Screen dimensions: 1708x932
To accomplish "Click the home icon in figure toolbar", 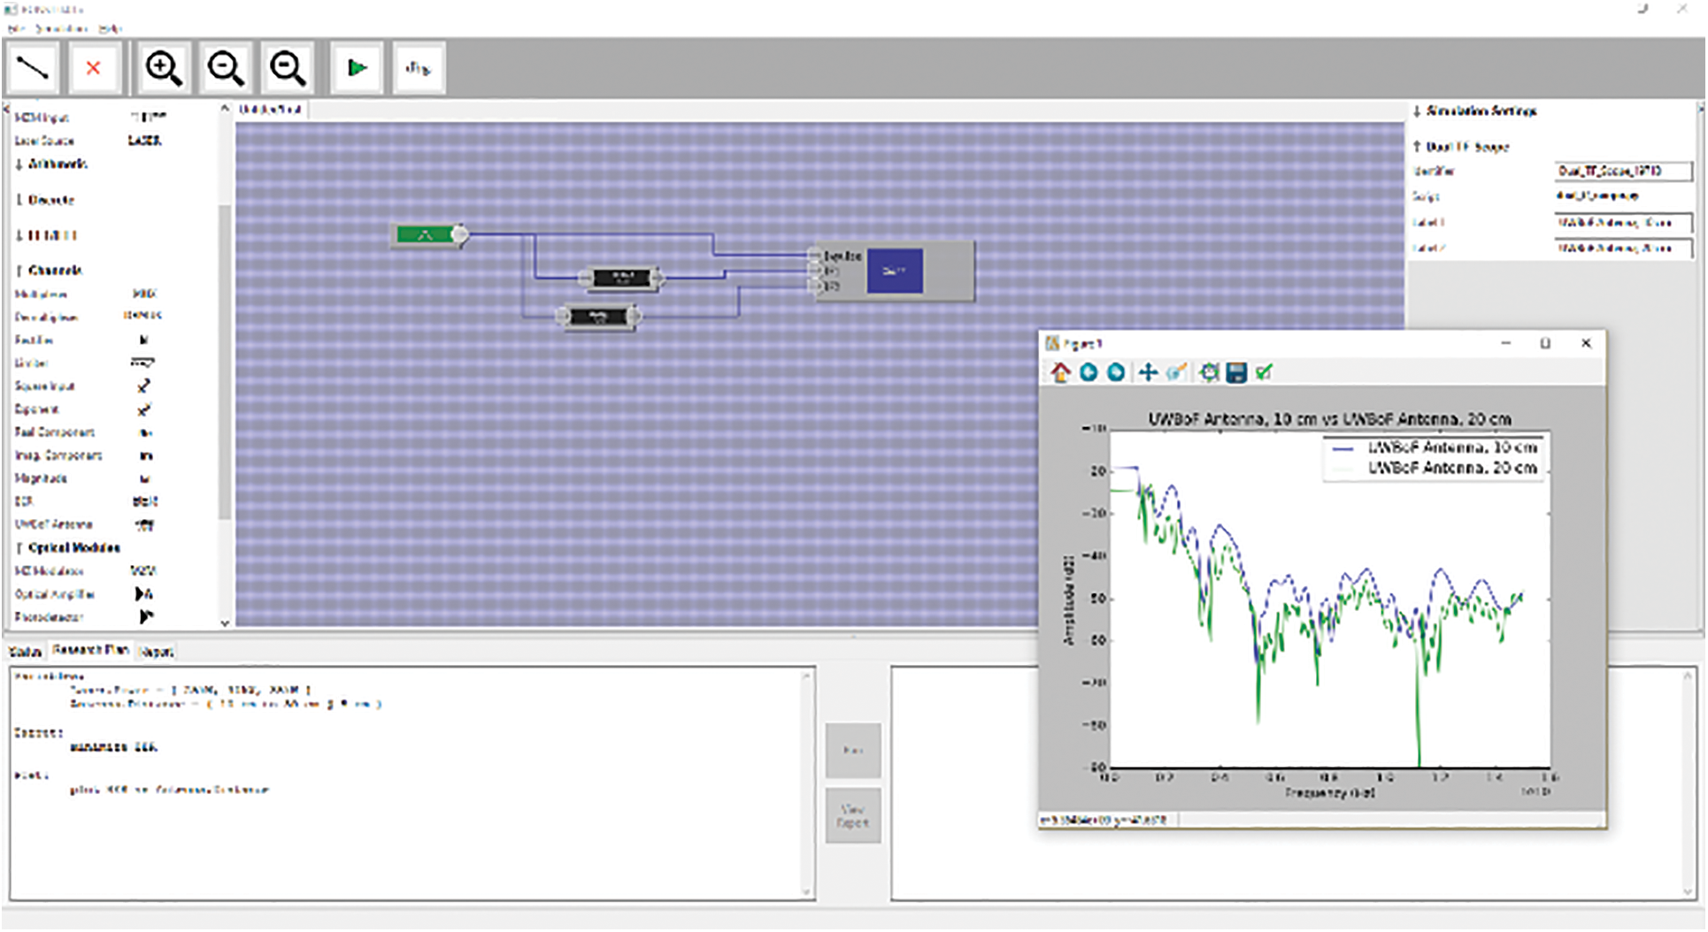I will pos(1060,372).
